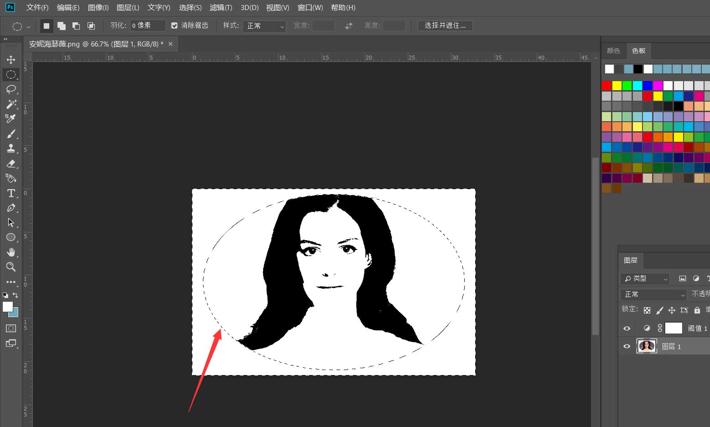
Task: Filter layers by pixel layer icon
Action: (683, 278)
